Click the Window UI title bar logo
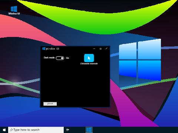178x133 pixels. pyautogui.click(x=44, y=48)
